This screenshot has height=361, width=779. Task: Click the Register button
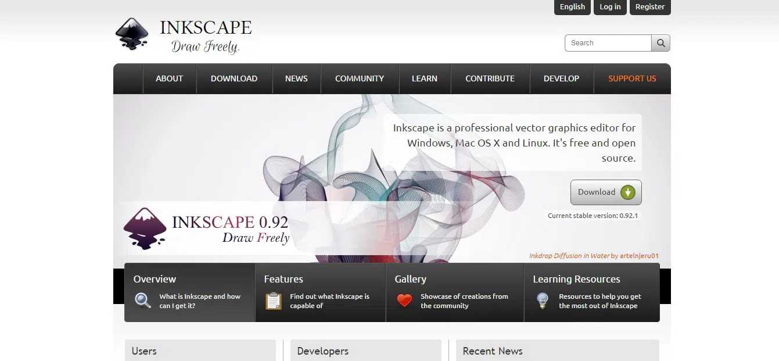tap(650, 7)
